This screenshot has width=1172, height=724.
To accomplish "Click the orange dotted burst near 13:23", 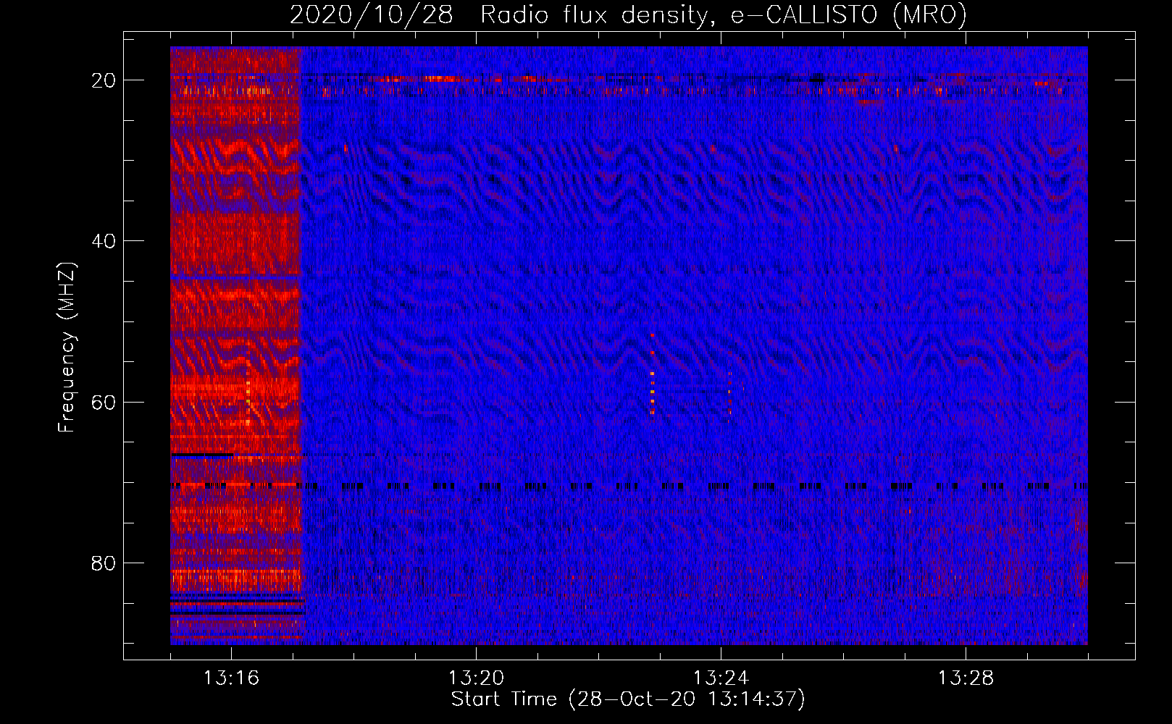I will coord(653,374).
